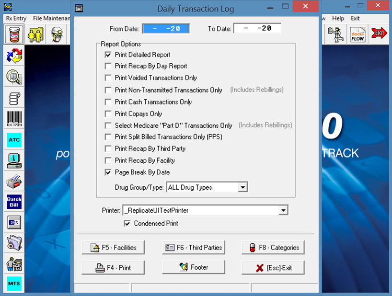
Task: Click the red EXIT arrow icon
Action: (380, 34)
